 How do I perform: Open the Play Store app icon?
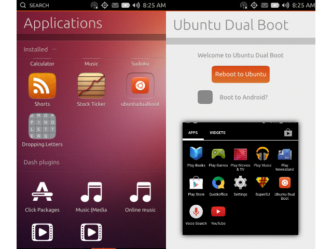point(196,183)
